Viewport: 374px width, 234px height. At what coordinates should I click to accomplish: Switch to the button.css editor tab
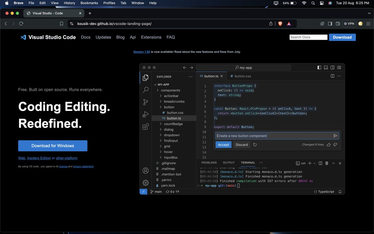241,76
